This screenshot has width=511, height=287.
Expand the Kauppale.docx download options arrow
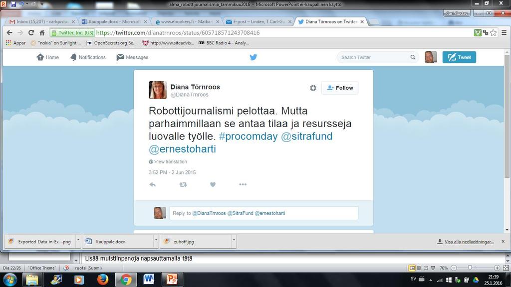point(156,241)
